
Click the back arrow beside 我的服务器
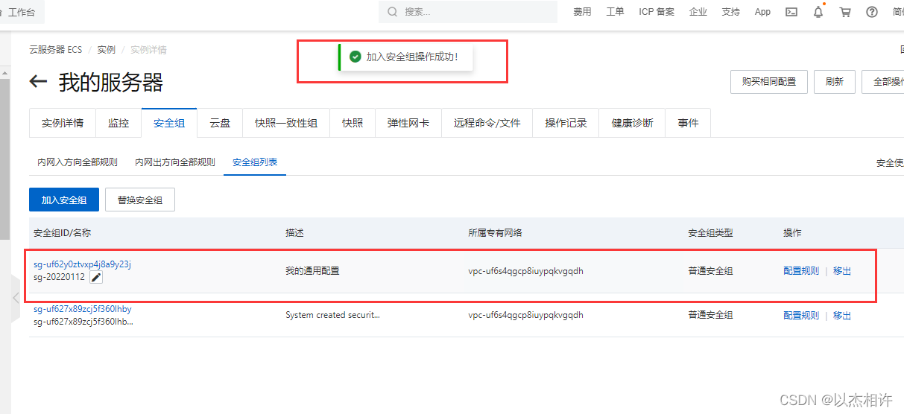click(x=39, y=82)
